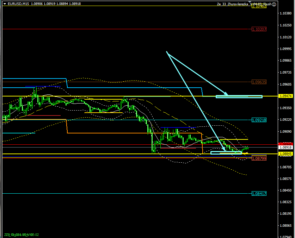Click the red 1.08948 price tag on axis
Image resolution: width=295 pixels, height=238 pixels.
coord(285,144)
